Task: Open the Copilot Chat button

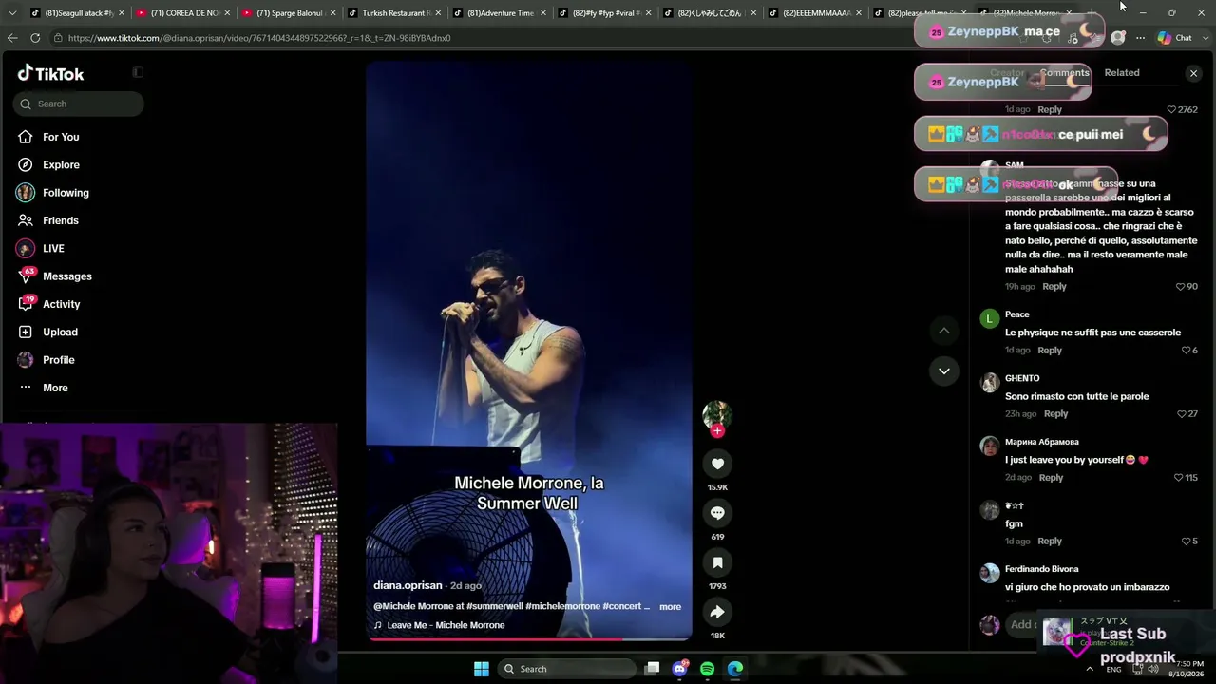Action: point(1174,38)
